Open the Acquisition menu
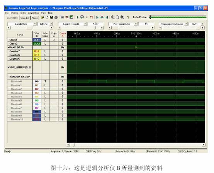214x173 pixels. pyautogui.click(x=34, y=13)
